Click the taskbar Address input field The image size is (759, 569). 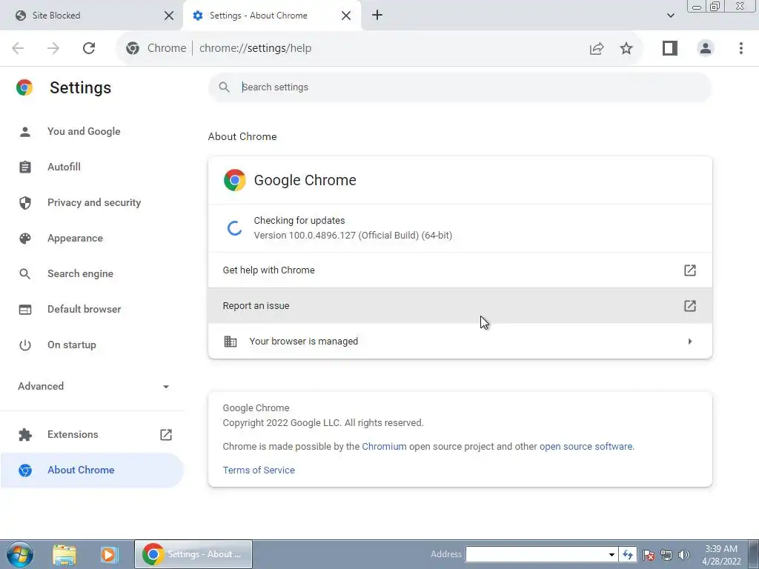pos(536,554)
